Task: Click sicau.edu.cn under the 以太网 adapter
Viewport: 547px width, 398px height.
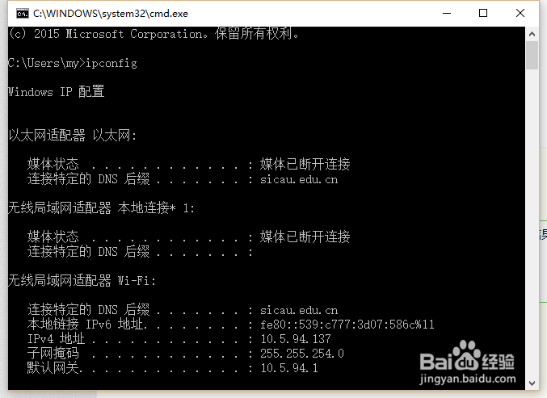Action: (299, 179)
